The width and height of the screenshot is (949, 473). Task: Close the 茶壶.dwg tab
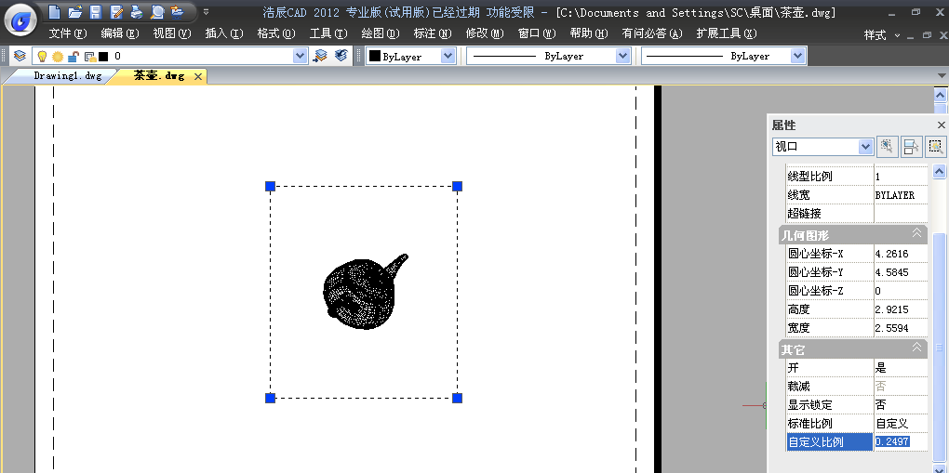click(x=197, y=76)
